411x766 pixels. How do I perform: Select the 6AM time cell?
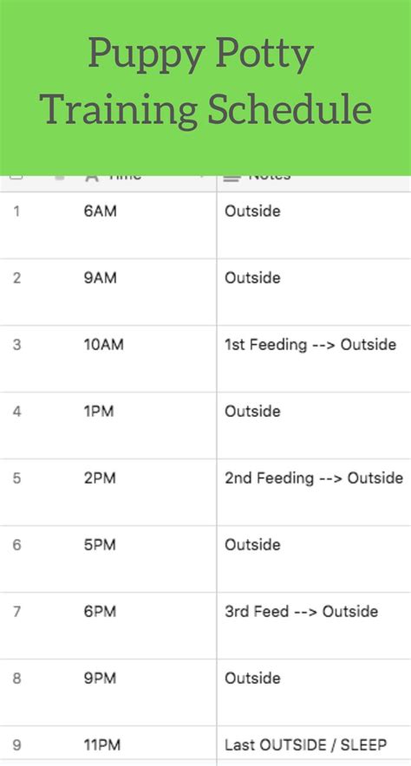[147, 225]
